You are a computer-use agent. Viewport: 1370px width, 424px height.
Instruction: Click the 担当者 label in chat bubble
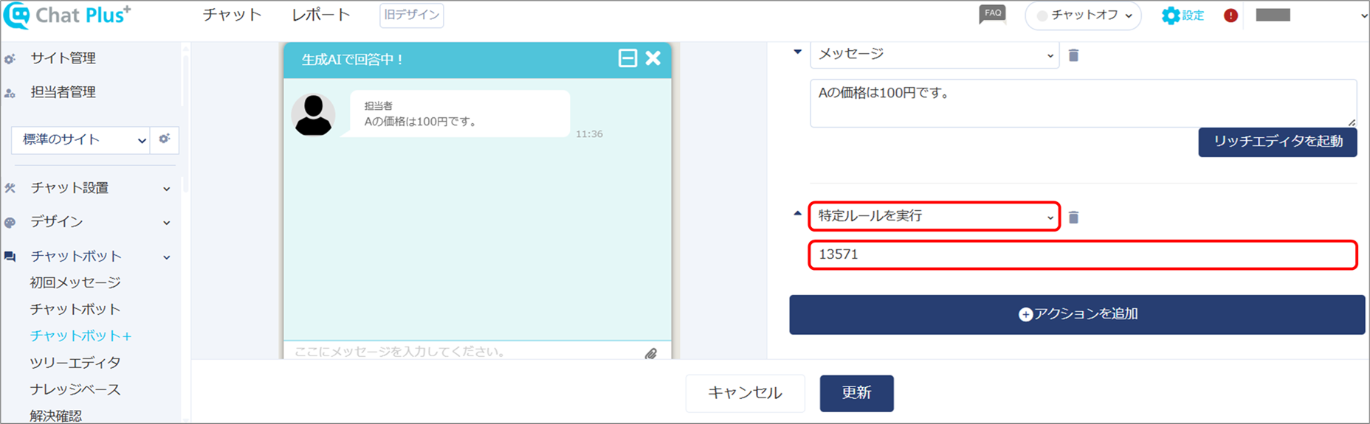379,106
